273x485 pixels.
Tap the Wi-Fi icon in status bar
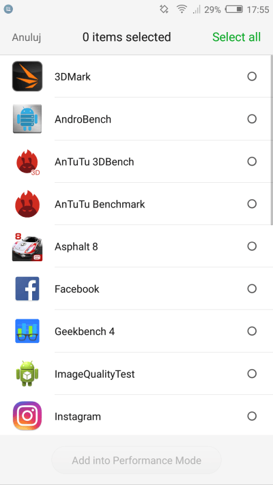[182, 10]
